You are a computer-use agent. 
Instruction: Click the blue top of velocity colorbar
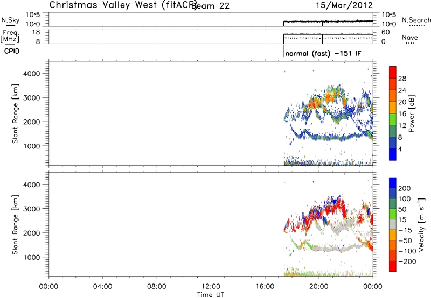[393, 183]
